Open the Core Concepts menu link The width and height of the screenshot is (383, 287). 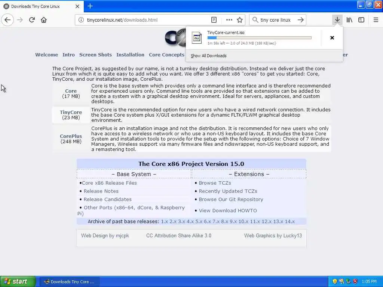click(x=166, y=55)
